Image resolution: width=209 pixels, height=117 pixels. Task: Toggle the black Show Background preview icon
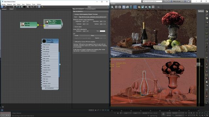click(24, 7)
